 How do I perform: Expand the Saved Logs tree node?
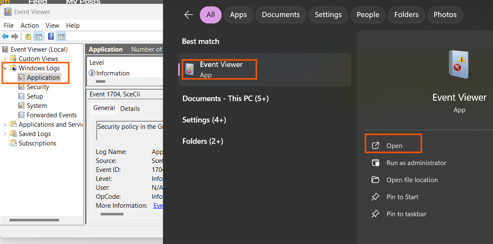[5, 134]
